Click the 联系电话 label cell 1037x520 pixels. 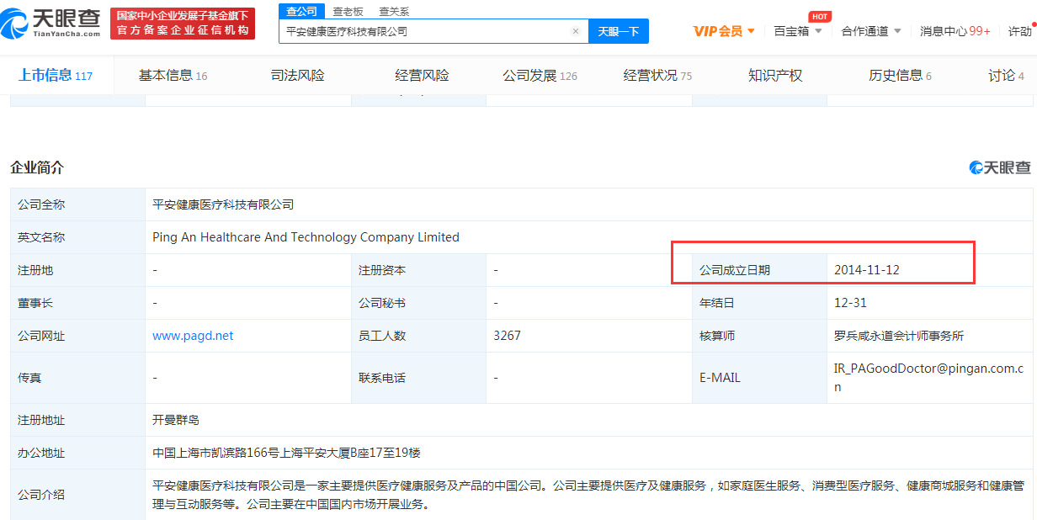418,378
